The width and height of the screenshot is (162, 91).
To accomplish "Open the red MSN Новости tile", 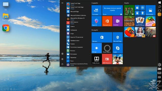I will pos(107,59).
